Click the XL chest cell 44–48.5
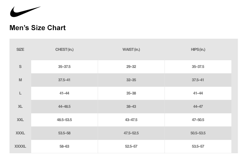The image size is (248, 163). [x=64, y=106]
